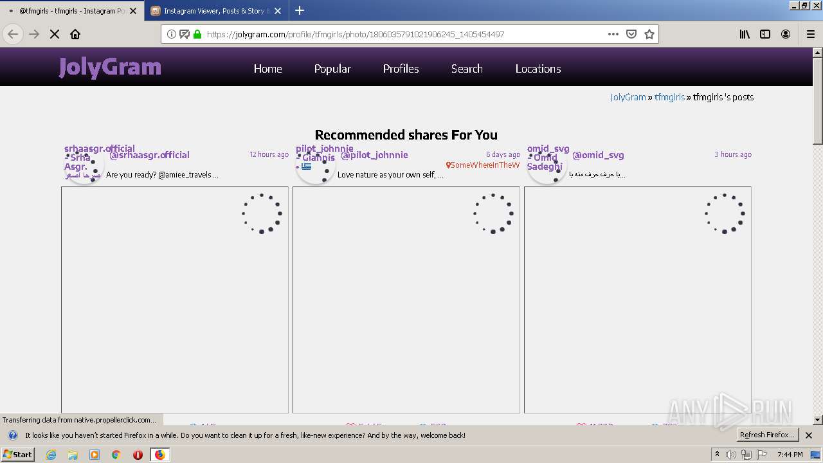
Task: Click the '3 hours ago' timestamp
Action: 733,154
